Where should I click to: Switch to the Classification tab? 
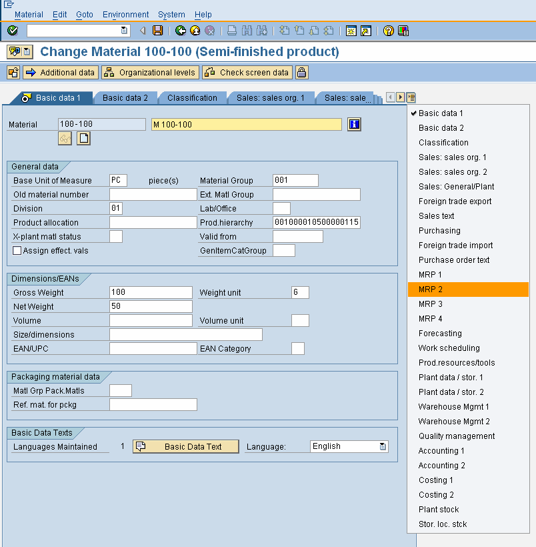coord(192,98)
